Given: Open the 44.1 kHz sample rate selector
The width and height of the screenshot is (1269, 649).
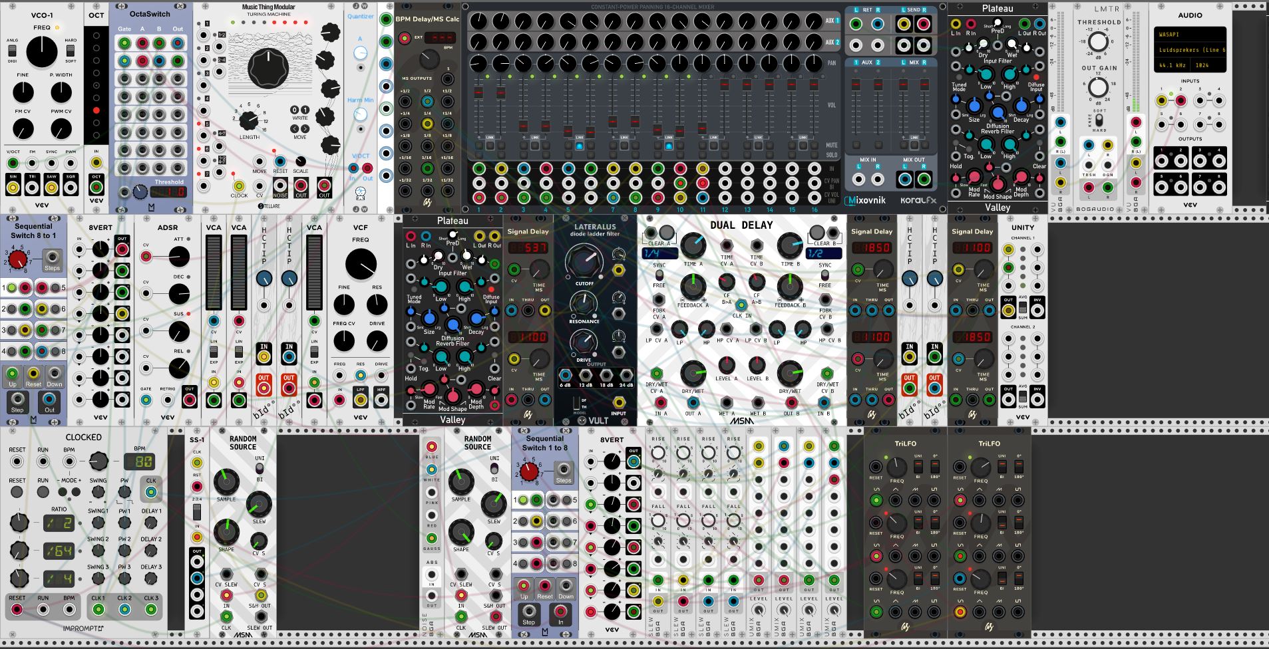Looking at the screenshot, I should tap(1171, 65).
